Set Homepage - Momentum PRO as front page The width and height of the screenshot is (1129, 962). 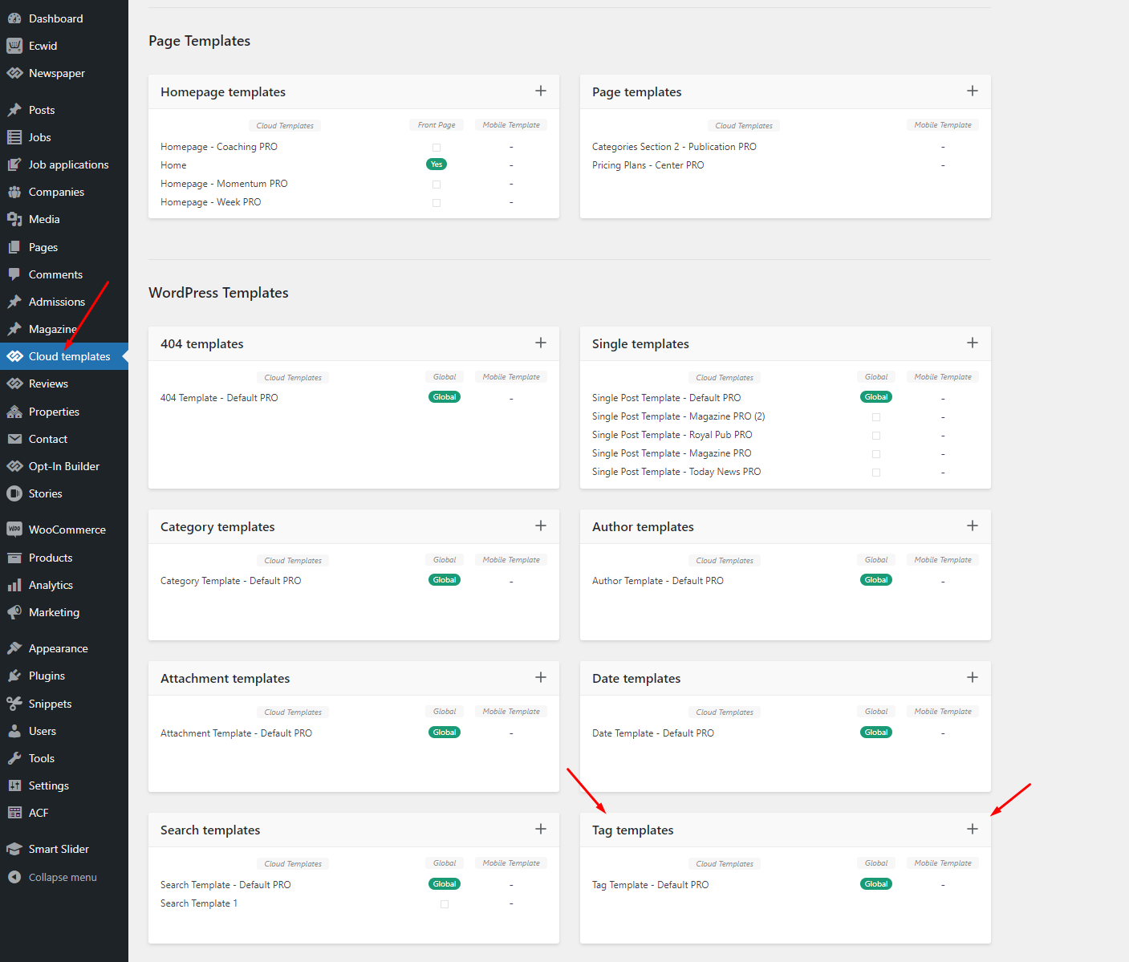pos(437,185)
